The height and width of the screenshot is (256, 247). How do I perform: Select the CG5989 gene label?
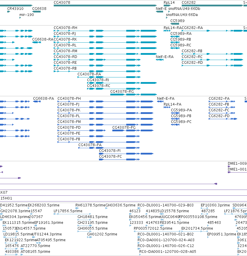[177, 21]
